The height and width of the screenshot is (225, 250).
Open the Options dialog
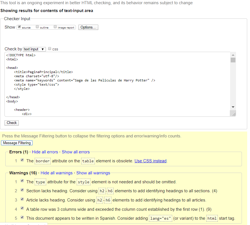[x=88, y=27]
